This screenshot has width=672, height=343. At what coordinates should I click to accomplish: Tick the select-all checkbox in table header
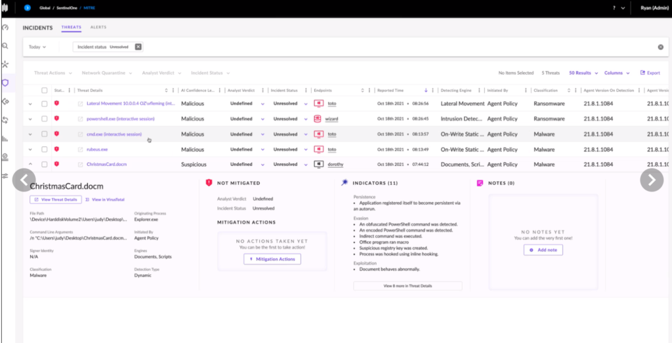click(x=45, y=91)
